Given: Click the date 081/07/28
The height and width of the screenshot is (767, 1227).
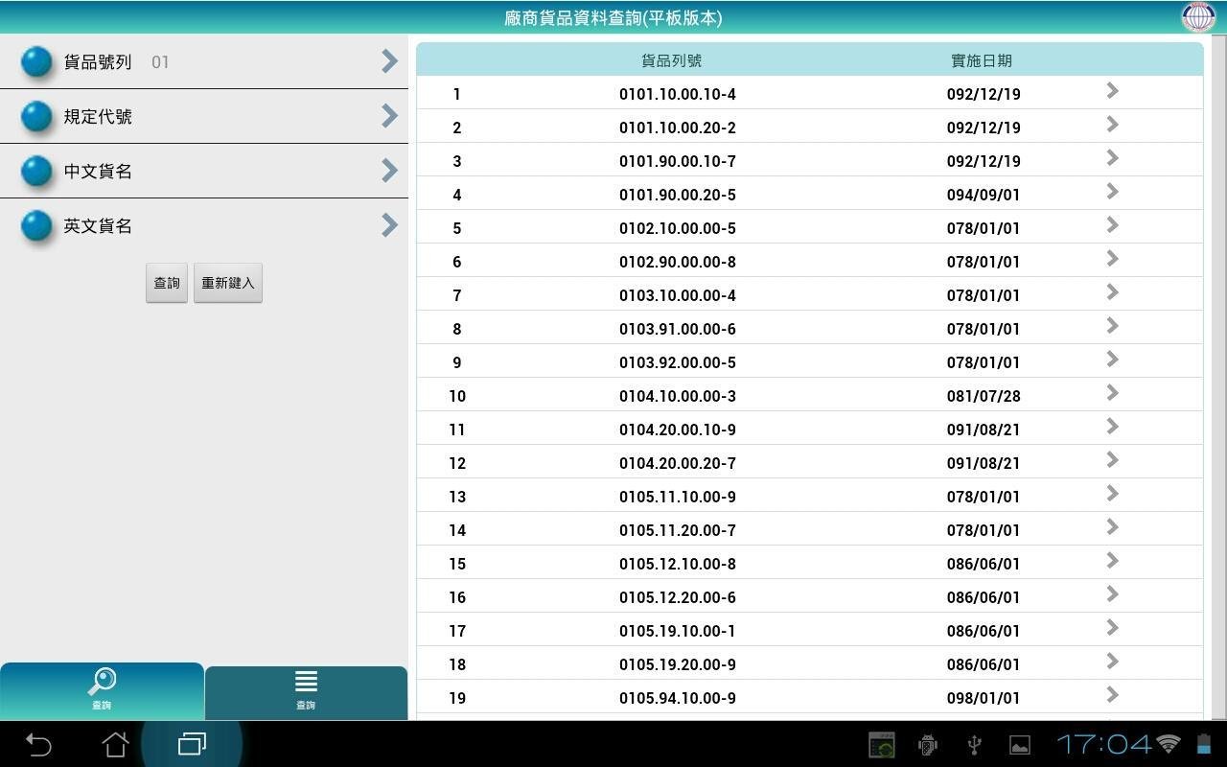Looking at the screenshot, I should (x=984, y=396).
